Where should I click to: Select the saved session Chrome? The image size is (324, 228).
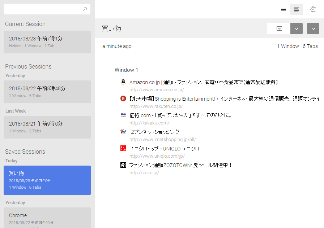pyautogui.click(x=47, y=218)
